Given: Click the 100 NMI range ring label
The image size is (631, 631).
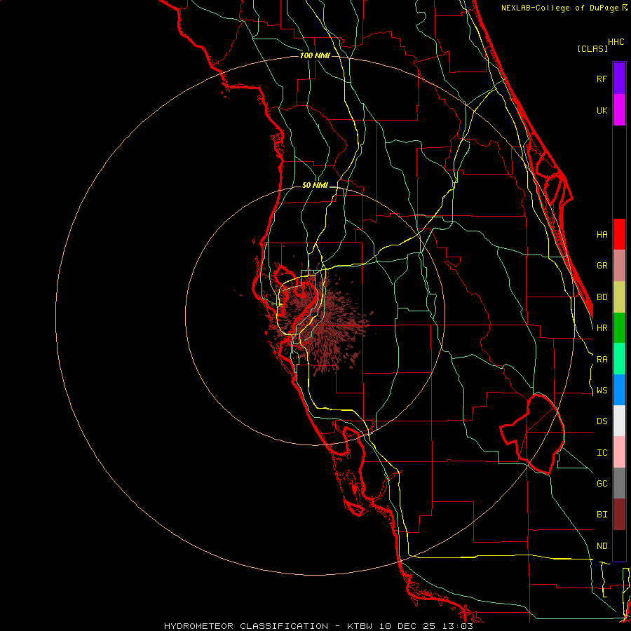Looking at the screenshot, I should pos(315,55).
